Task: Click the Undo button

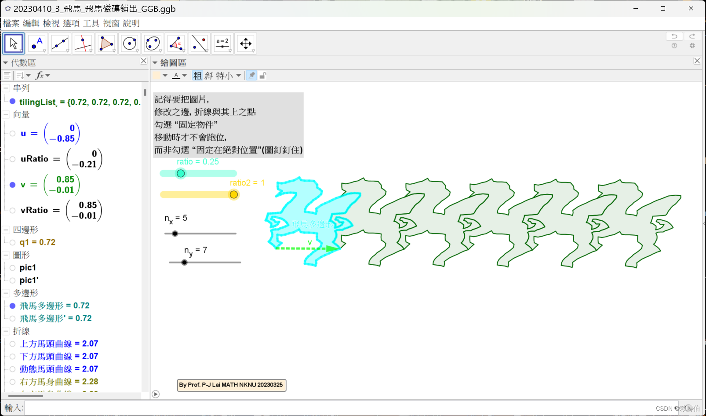Action: 674,36
